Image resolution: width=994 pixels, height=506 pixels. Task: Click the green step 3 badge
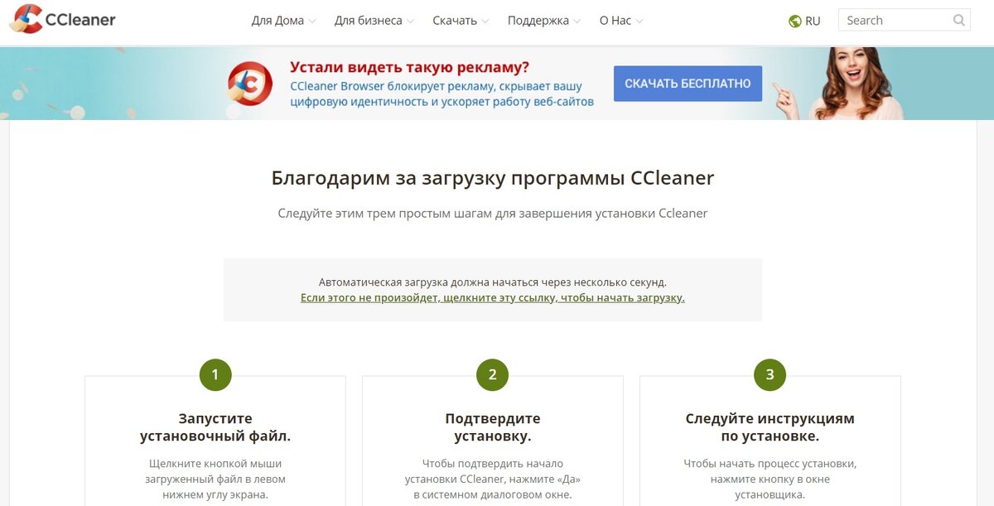click(770, 374)
